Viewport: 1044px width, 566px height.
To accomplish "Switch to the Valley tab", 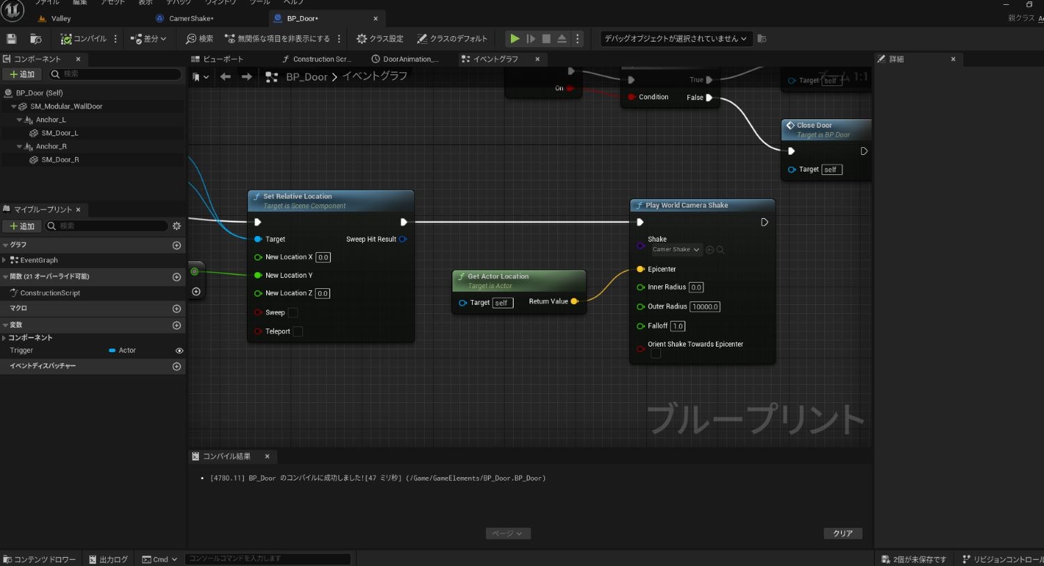I will click(60, 19).
